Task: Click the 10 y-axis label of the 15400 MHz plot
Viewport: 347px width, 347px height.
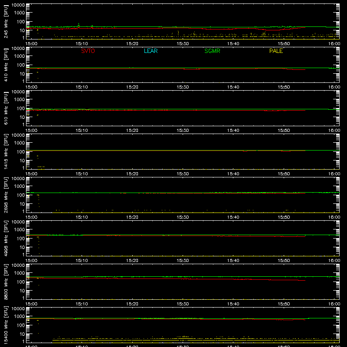Action: pyautogui.click(x=22, y=334)
